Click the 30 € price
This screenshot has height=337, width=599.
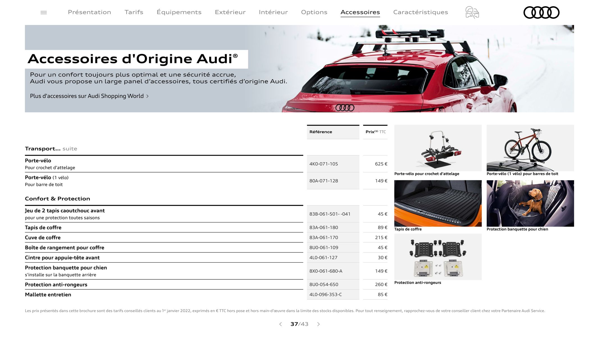[x=382, y=258]
